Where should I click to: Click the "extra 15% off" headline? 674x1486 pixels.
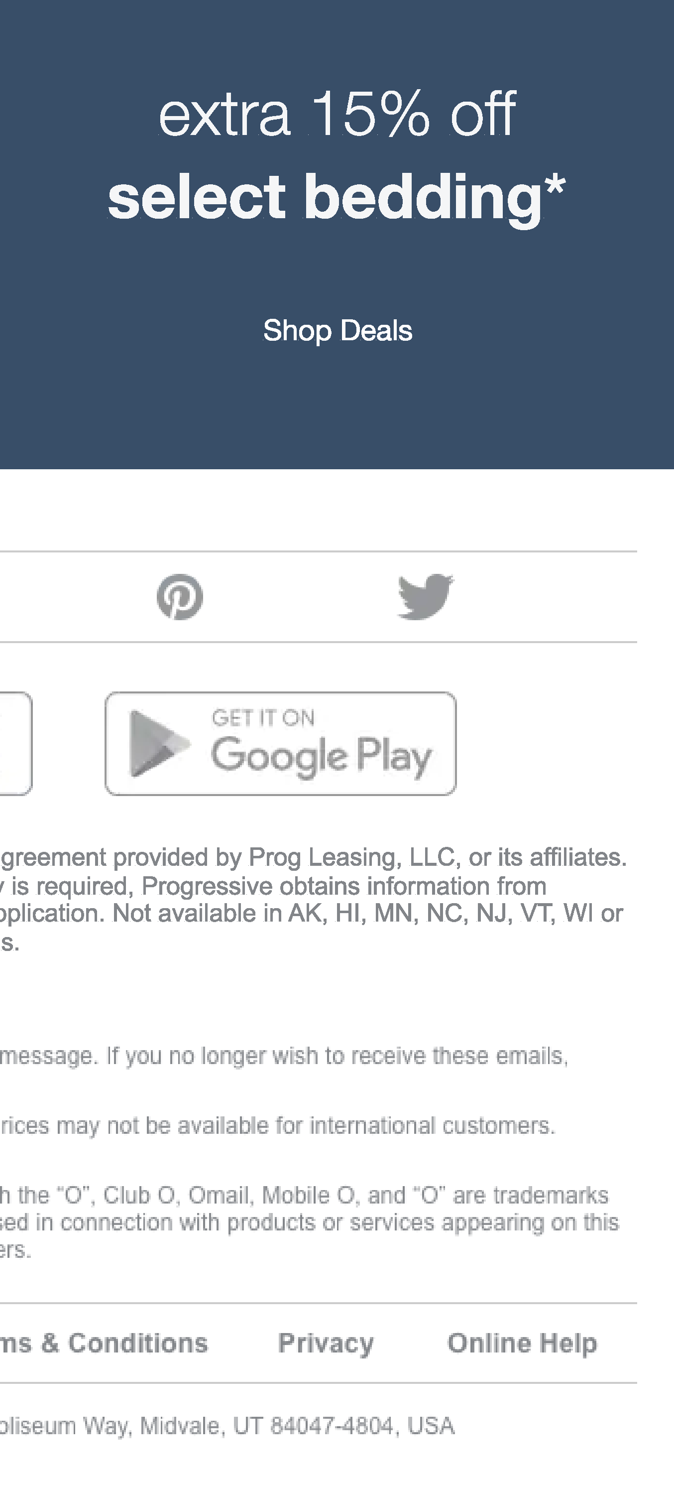tap(337, 114)
